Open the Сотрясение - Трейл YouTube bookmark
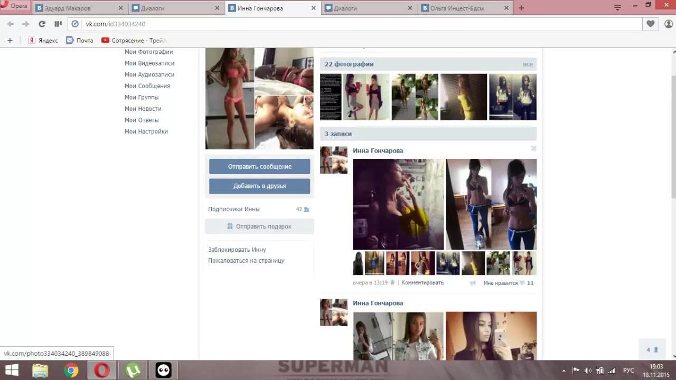 point(135,40)
